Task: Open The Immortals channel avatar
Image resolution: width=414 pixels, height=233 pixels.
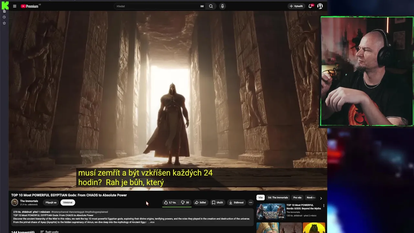Action: (x=15, y=203)
